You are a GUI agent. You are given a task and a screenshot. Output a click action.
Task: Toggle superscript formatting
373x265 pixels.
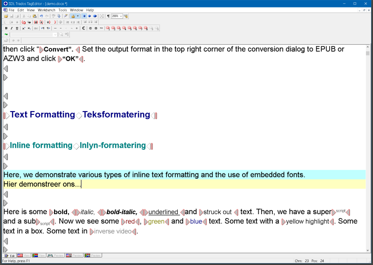point(24,28)
